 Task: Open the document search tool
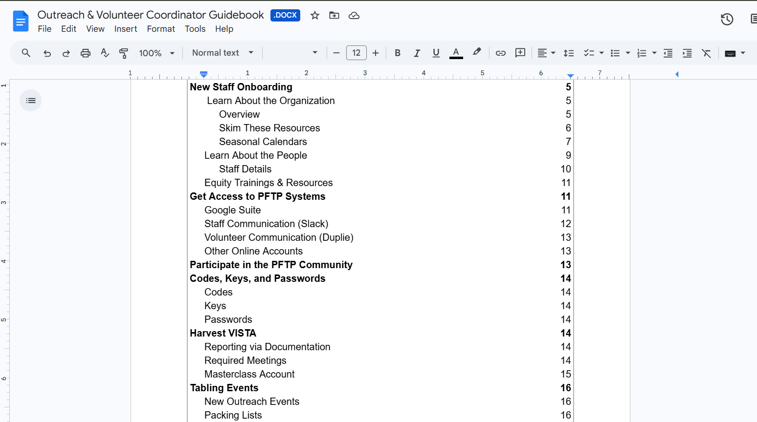(x=26, y=53)
